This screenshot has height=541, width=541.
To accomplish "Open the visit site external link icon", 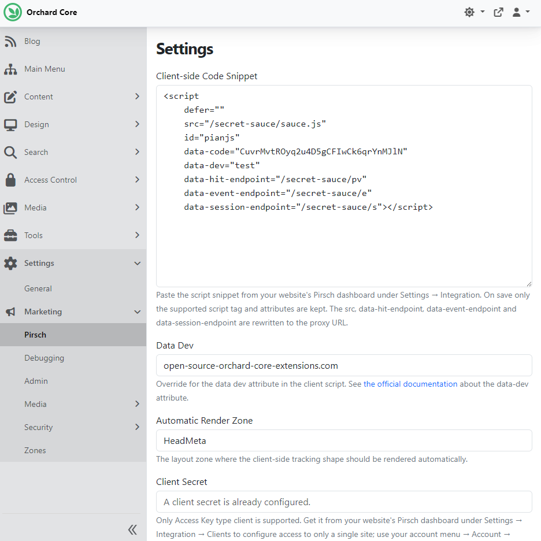I will click(498, 12).
